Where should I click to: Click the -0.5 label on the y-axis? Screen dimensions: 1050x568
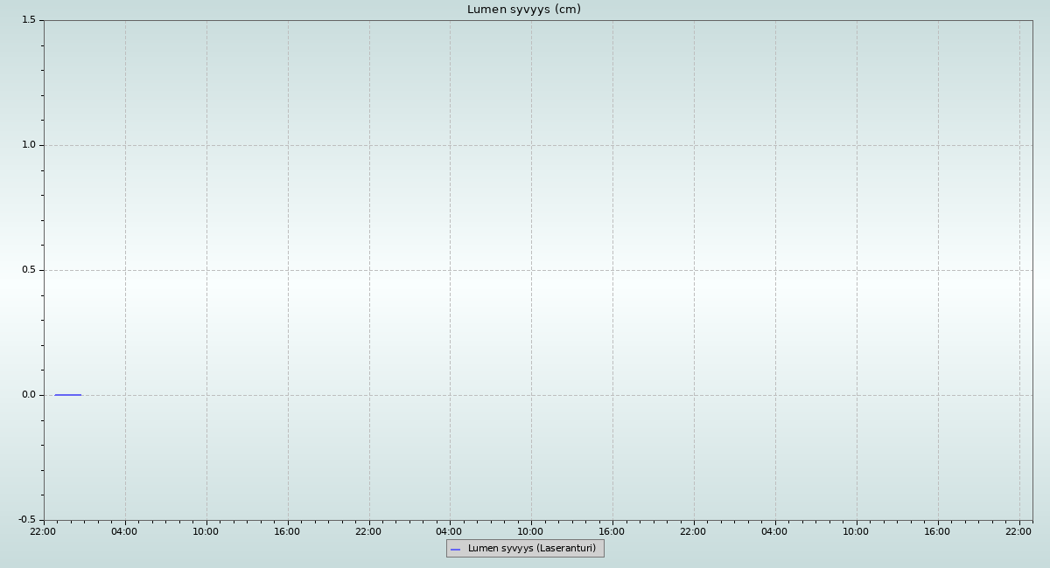[x=27, y=520]
